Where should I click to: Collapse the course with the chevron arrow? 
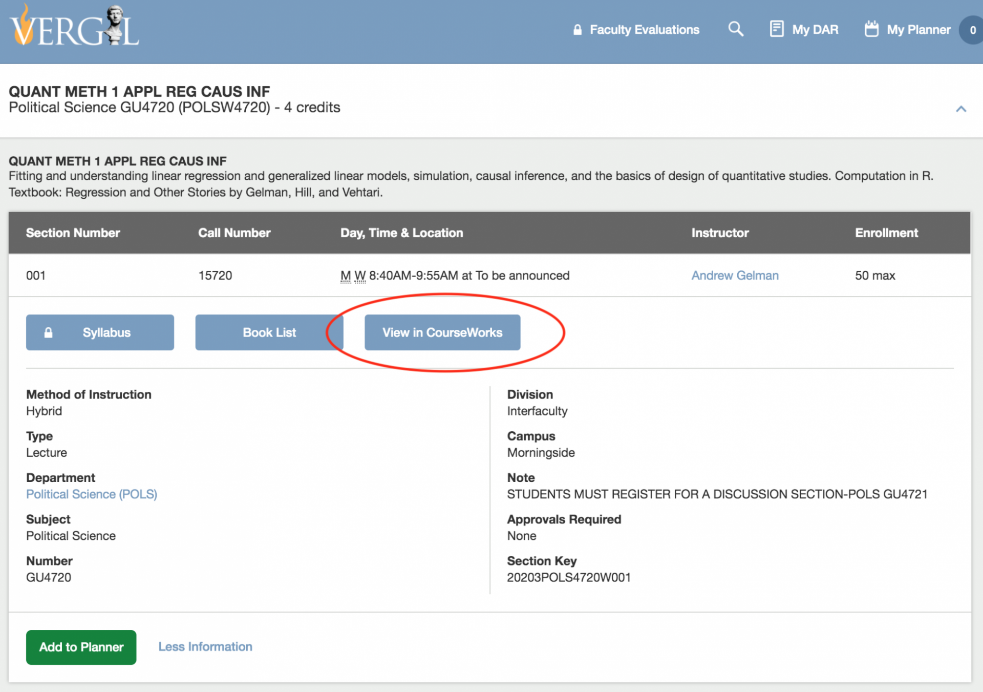pyautogui.click(x=960, y=109)
